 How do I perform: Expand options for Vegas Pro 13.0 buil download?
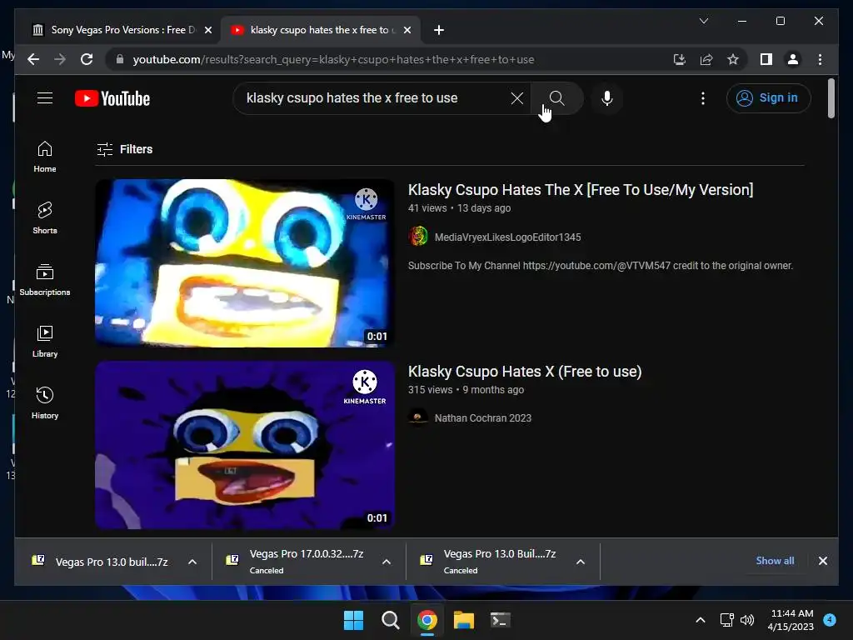(192, 562)
